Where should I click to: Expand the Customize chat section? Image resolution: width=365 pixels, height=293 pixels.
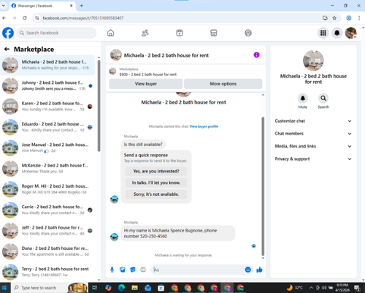pyautogui.click(x=313, y=121)
